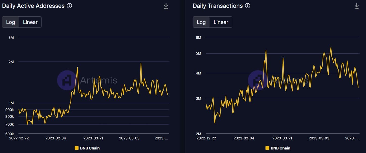Click the 2023-05-03 date on transactions axis
Viewport: 366px width, 153px height.
coord(319,138)
